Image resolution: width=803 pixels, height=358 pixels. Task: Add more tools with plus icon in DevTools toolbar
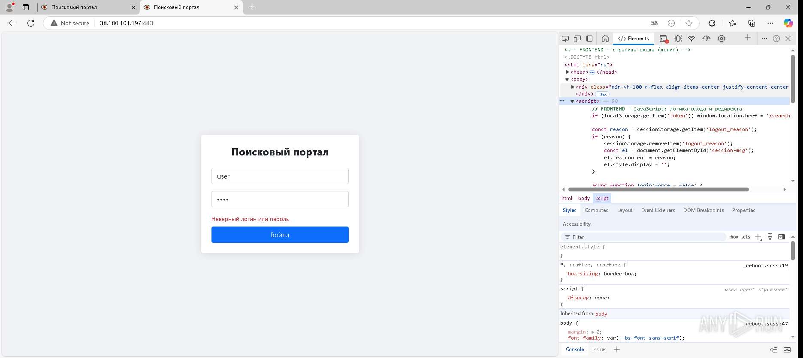point(748,38)
